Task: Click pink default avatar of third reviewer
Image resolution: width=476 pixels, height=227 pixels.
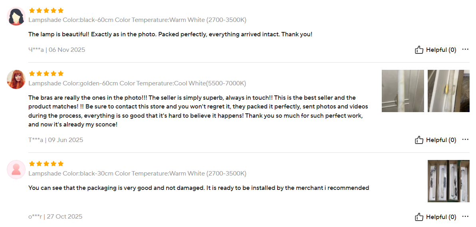Action: click(x=16, y=170)
